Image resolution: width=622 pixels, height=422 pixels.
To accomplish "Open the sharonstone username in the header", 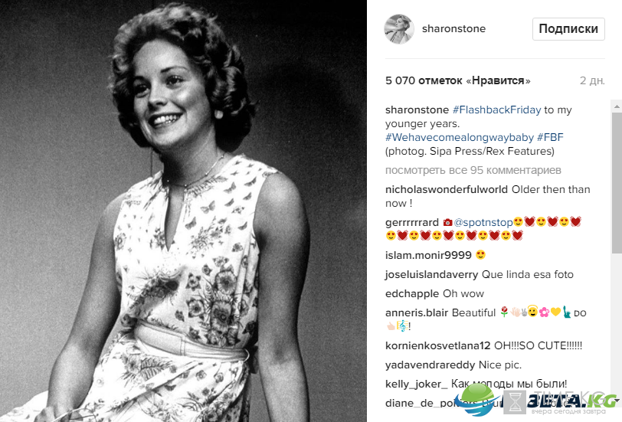I will click(x=453, y=29).
